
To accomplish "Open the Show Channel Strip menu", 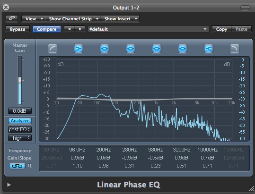I will (73, 19).
